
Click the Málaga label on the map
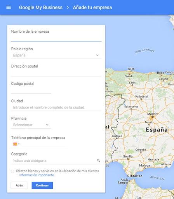tap(144, 166)
